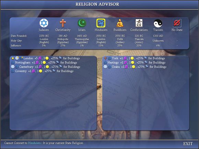This screenshot has width=199, height=149.
Task: Click the EXIT button
Action: 188,144
